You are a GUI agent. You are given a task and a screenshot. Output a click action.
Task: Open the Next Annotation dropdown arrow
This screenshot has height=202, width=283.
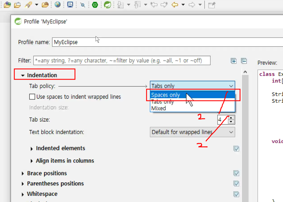129,5
